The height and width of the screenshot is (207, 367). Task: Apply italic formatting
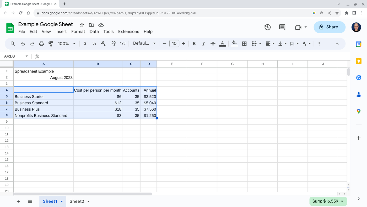click(203, 43)
